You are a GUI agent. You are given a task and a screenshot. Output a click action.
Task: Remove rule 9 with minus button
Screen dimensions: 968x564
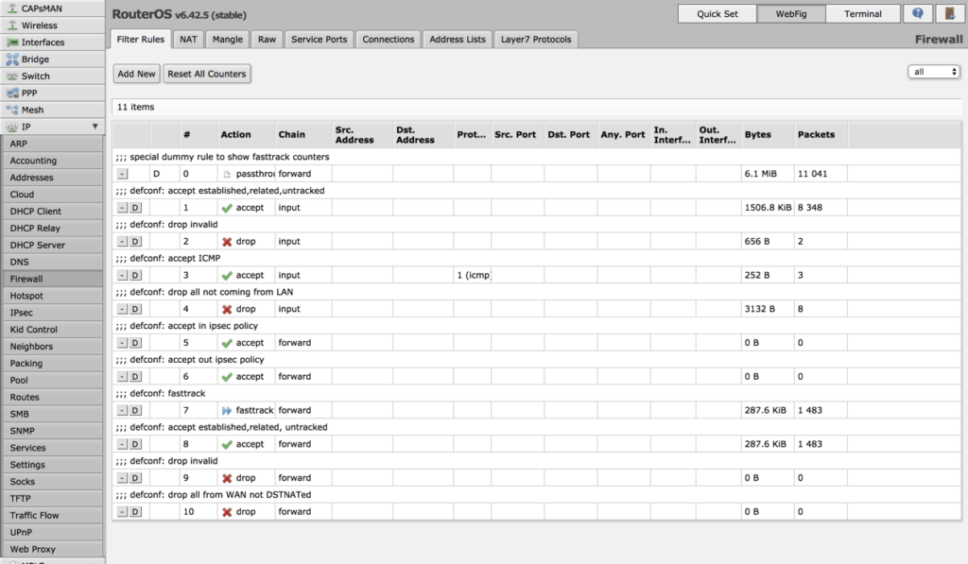tap(122, 478)
